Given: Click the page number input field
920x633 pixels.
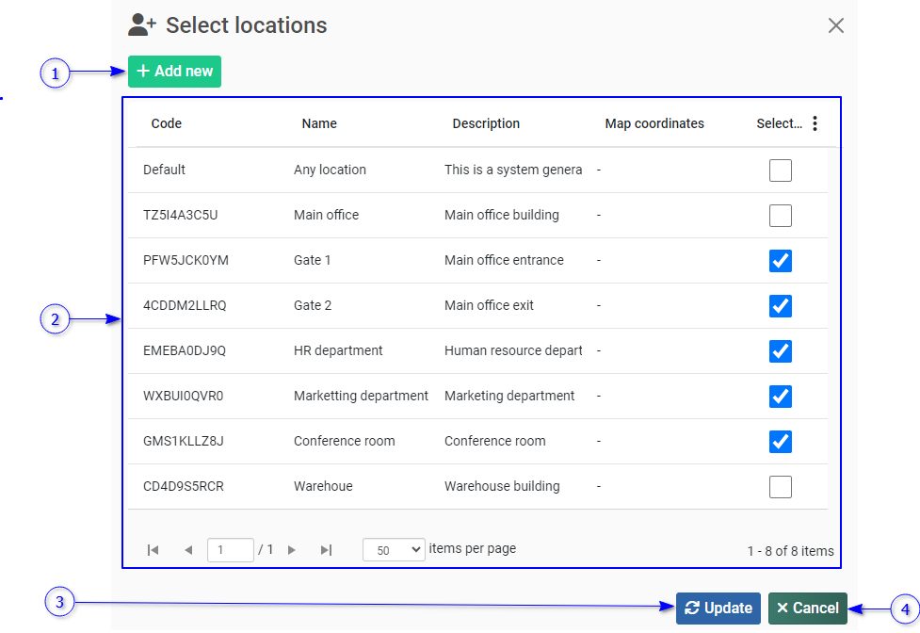Looking at the screenshot, I should (x=230, y=550).
